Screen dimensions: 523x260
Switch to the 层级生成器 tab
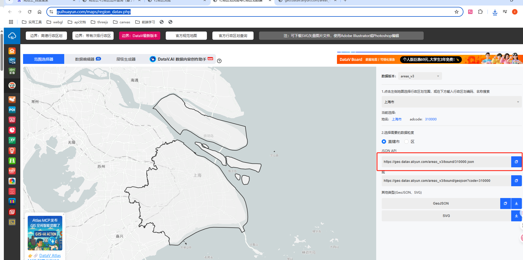click(126, 59)
